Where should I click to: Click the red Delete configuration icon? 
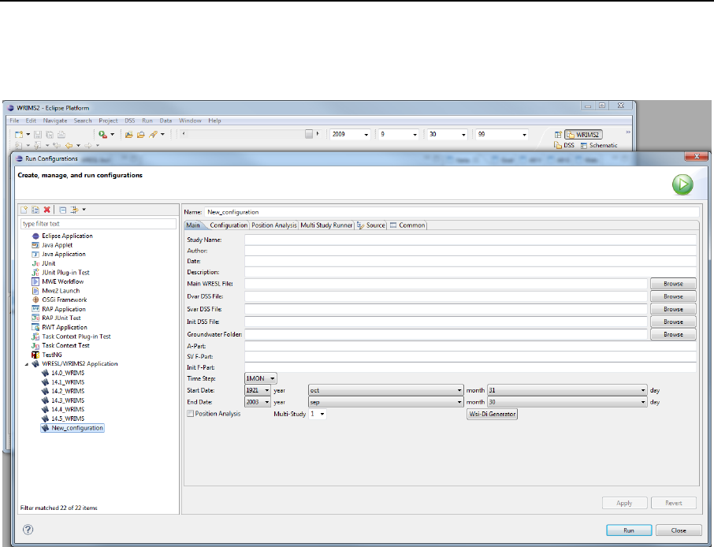click(47, 210)
